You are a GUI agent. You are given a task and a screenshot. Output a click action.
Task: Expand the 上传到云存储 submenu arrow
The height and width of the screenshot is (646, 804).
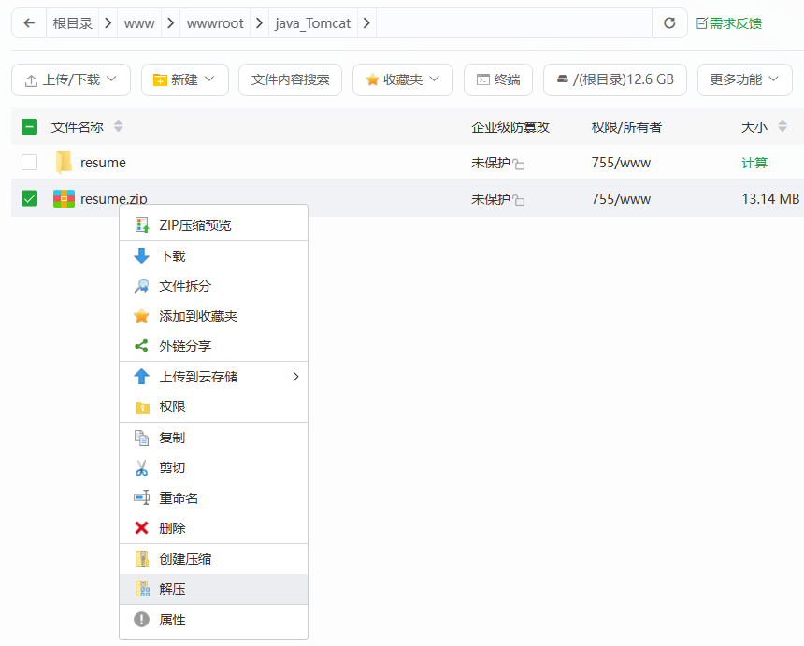point(295,376)
